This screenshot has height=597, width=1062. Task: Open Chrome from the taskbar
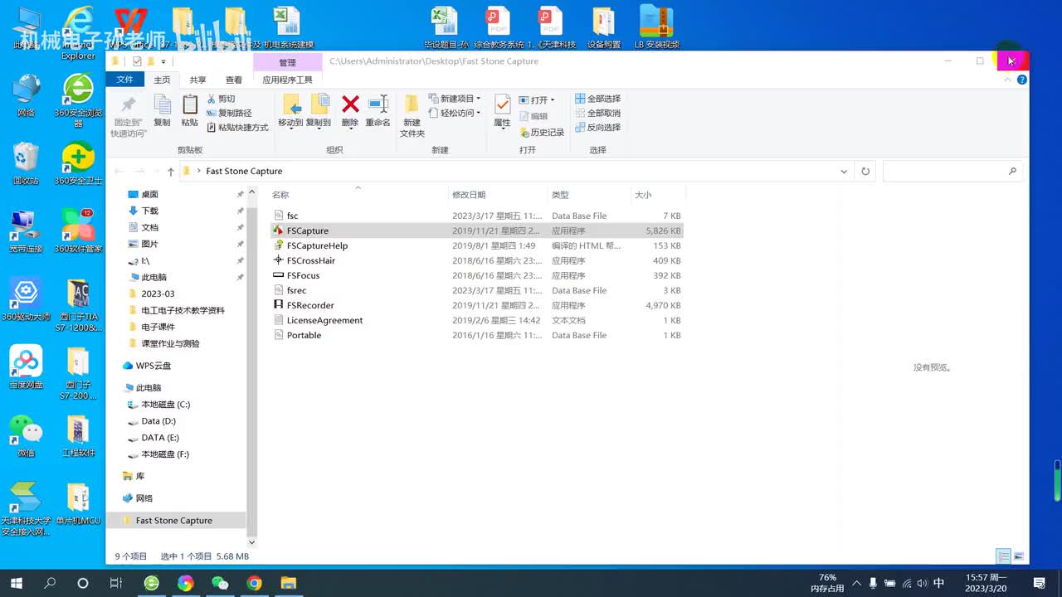(x=254, y=583)
